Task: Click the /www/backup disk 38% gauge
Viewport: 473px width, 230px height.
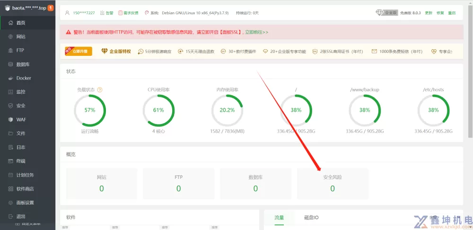Action: (x=365, y=110)
